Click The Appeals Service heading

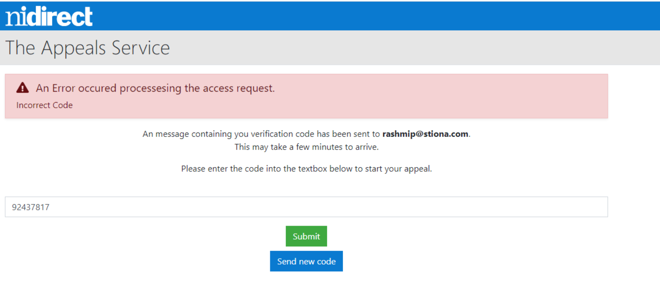(x=87, y=47)
